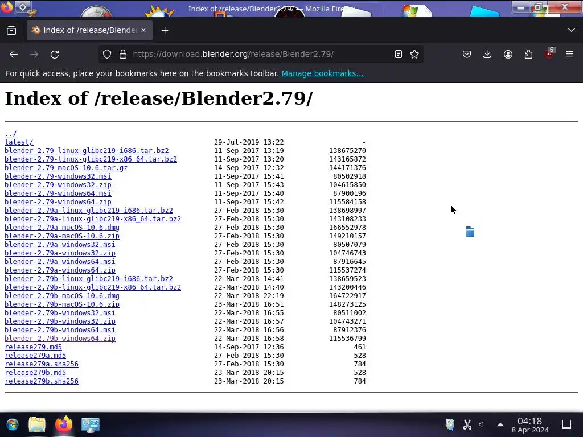Click the window menu icon in title bar
Viewport: 583px width, 437px height.
(23, 7)
